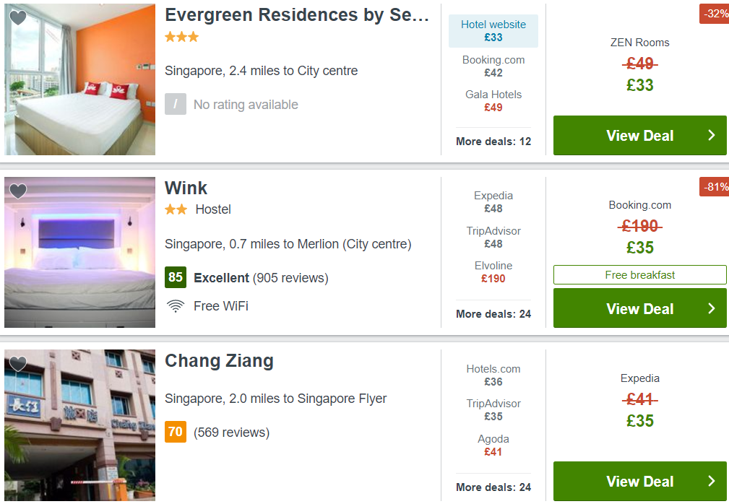Toggle heart favorite on Chang Ziang

[x=18, y=364]
